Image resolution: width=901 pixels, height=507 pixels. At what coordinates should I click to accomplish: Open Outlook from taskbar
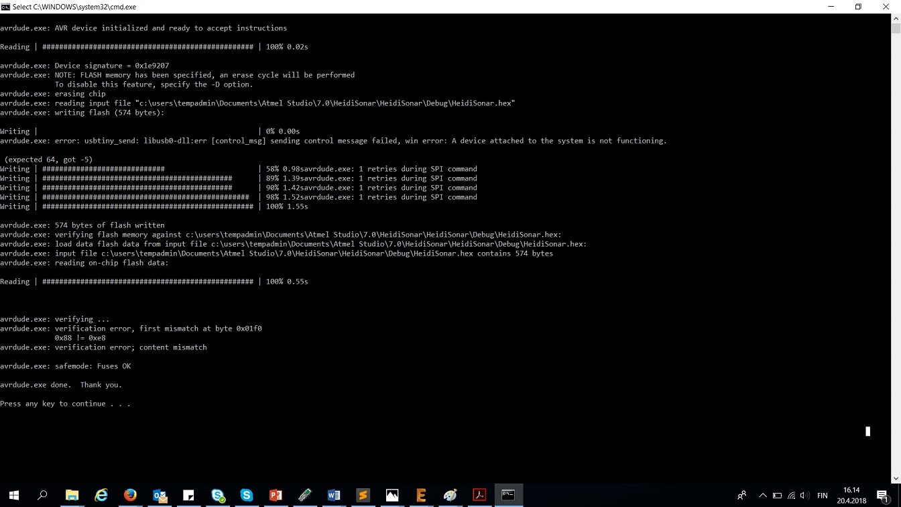160,496
